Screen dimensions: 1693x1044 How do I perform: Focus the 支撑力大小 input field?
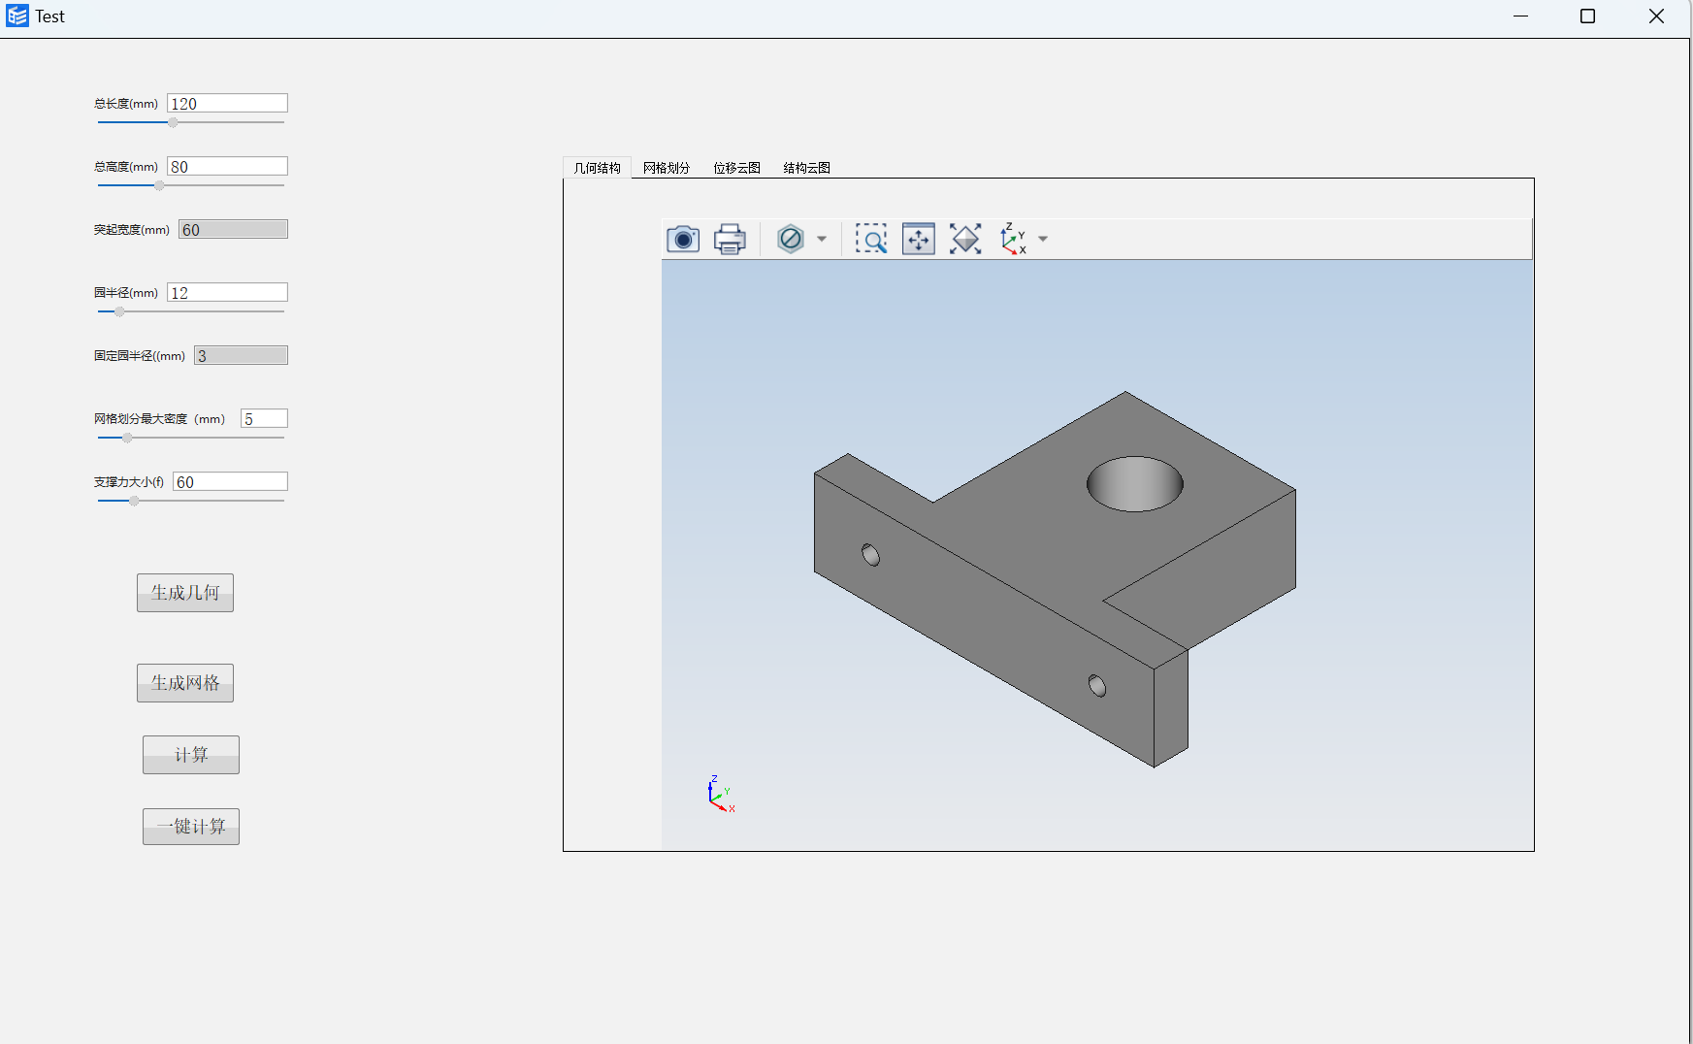click(x=230, y=482)
